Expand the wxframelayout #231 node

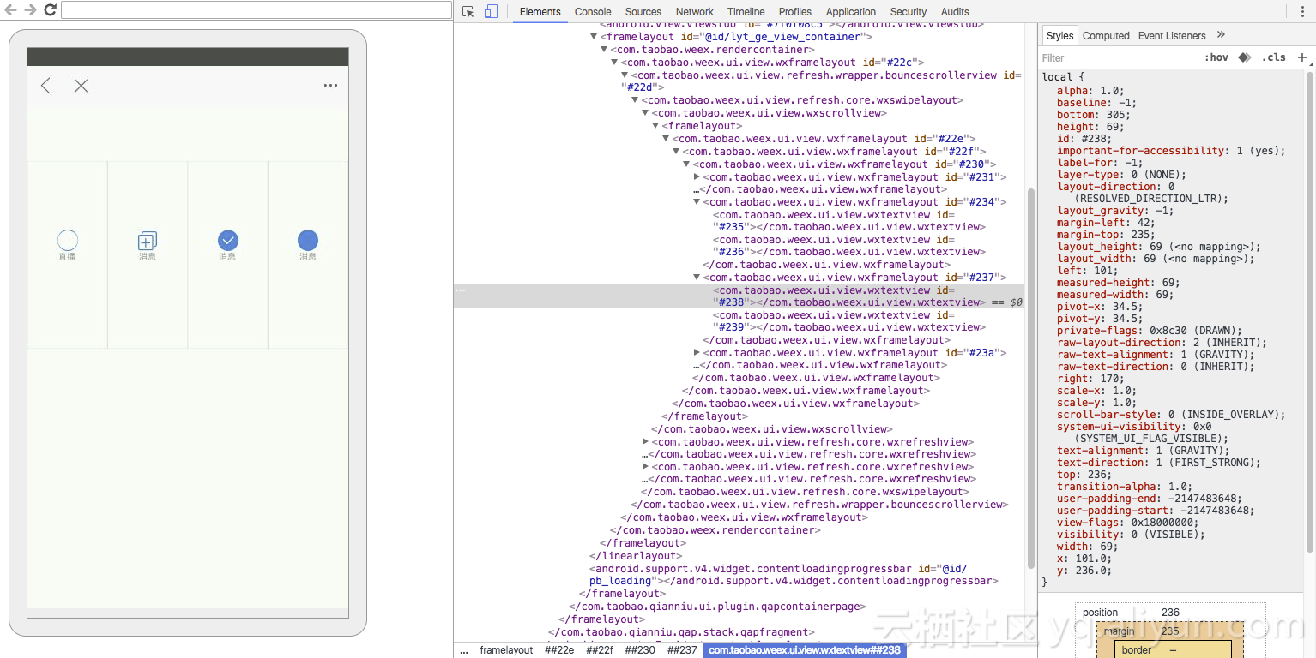point(697,177)
